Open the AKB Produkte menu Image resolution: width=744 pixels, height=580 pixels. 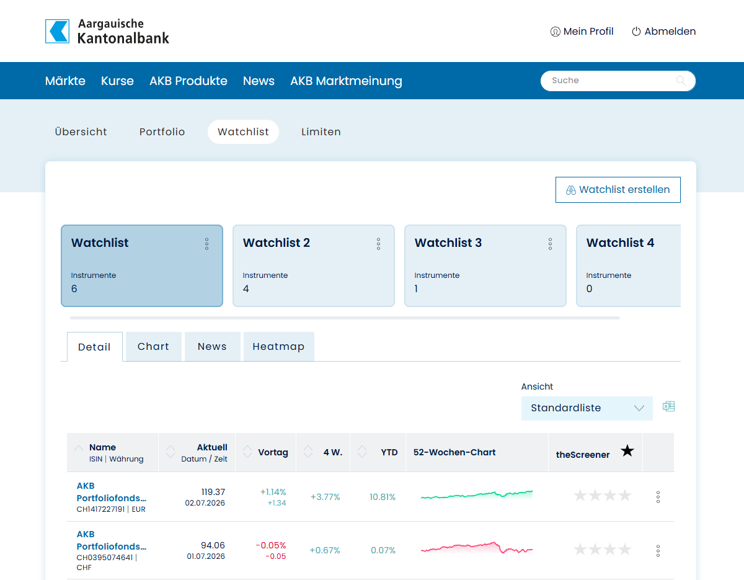pyautogui.click(x=188, y=81)
